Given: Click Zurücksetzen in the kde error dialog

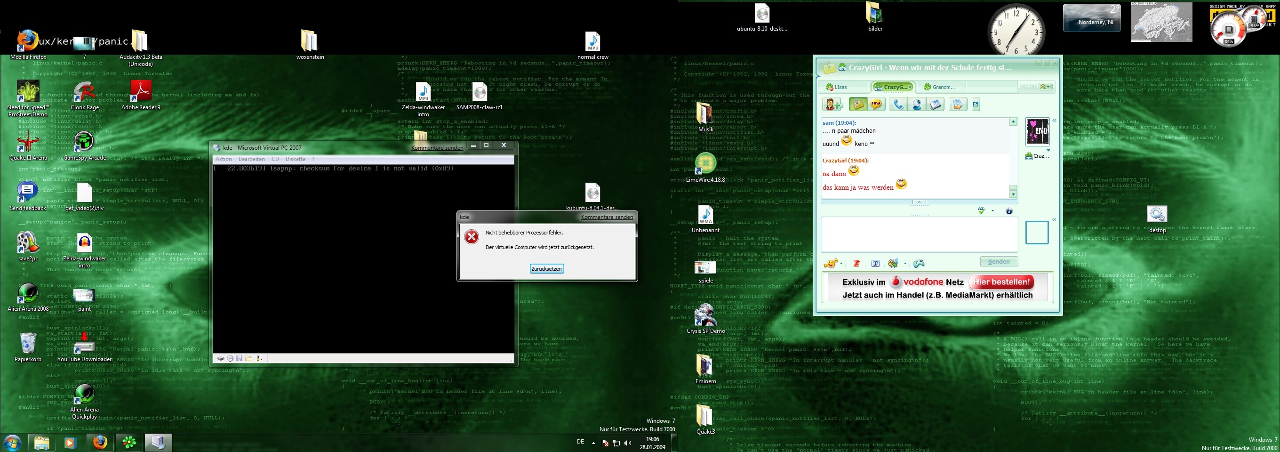Looking at the screenshot, I should [546, 269].
